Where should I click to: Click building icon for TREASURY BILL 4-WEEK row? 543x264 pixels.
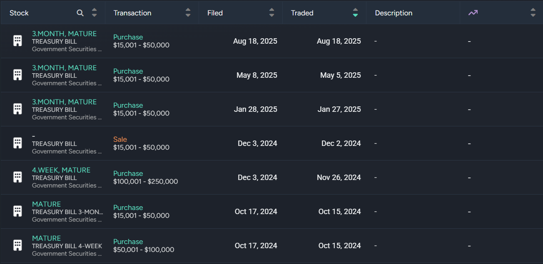(x=17, y=245)
